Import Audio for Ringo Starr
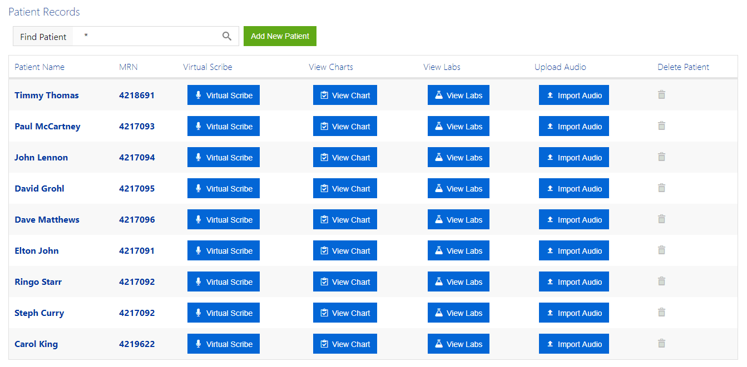Viewport: 747px width, 367px height. (x=574, y=281)
